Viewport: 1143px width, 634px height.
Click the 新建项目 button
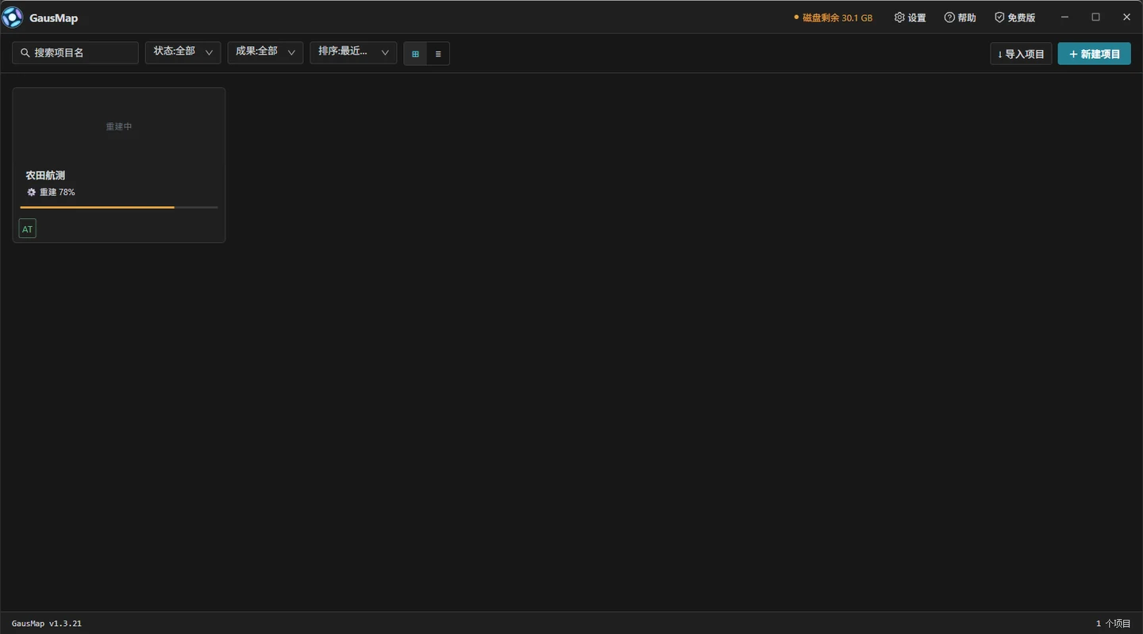pyautogui.click(x=1094, y=54)
